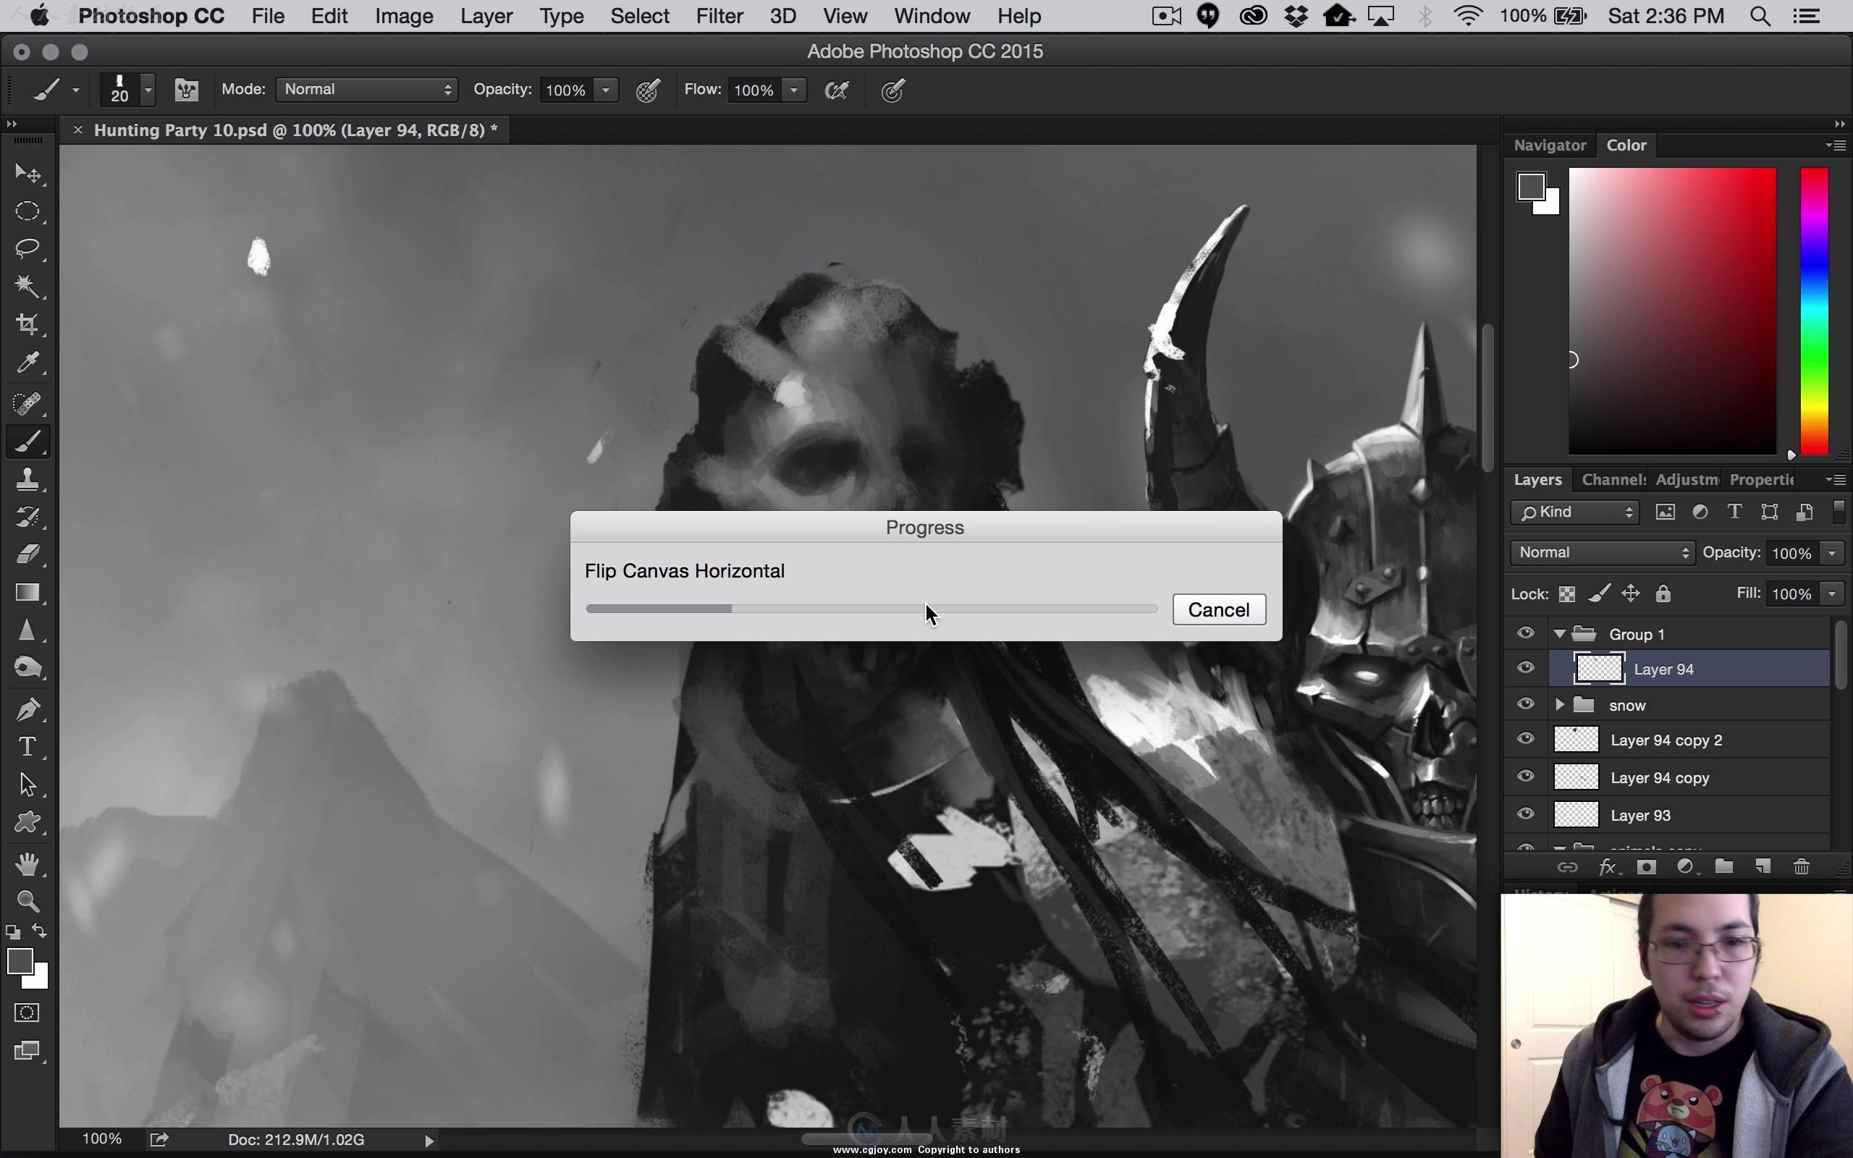Image resolution: width=1853 pixels, height=1158 pixels.
Task: Select the Gradient tool
Action: point(28,593)
